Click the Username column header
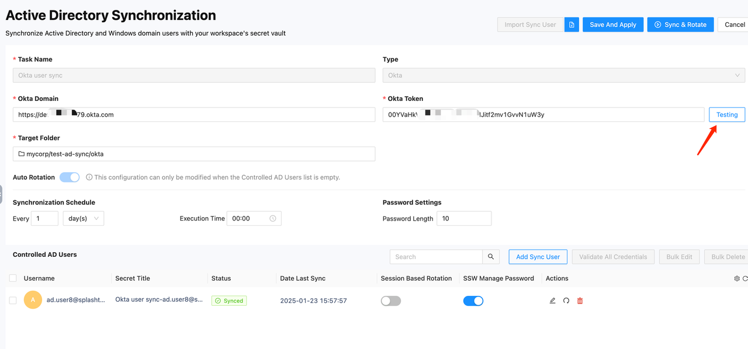Screen dimensions: 748x349 pyautogui.click(x=39, y=278)
